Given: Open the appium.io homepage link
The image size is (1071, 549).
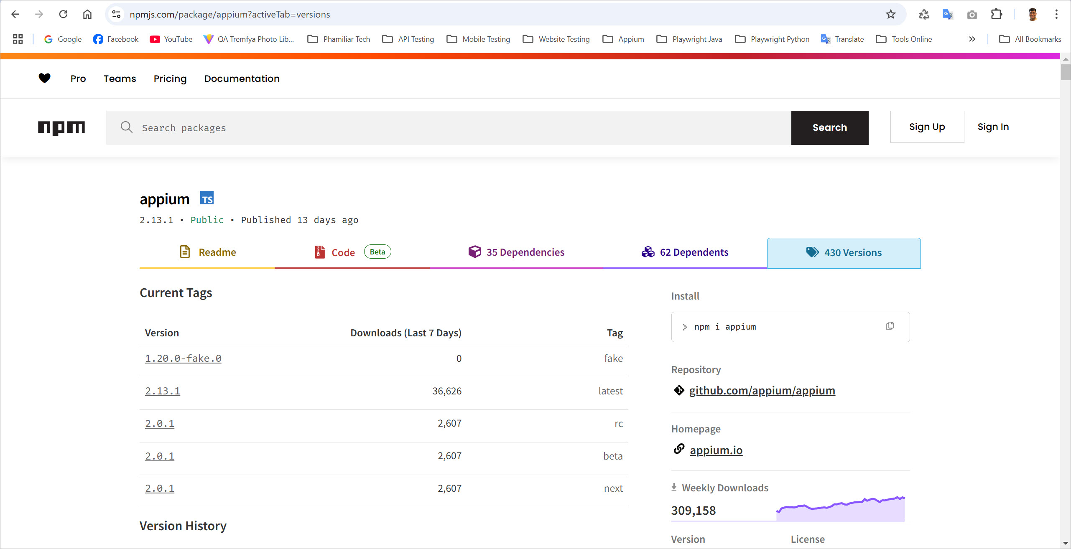Looking at the screenshot, I should (716, 450).
